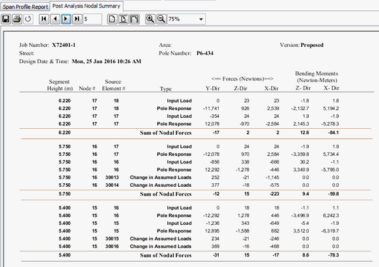Click pole number P6-434

(205, 53)
